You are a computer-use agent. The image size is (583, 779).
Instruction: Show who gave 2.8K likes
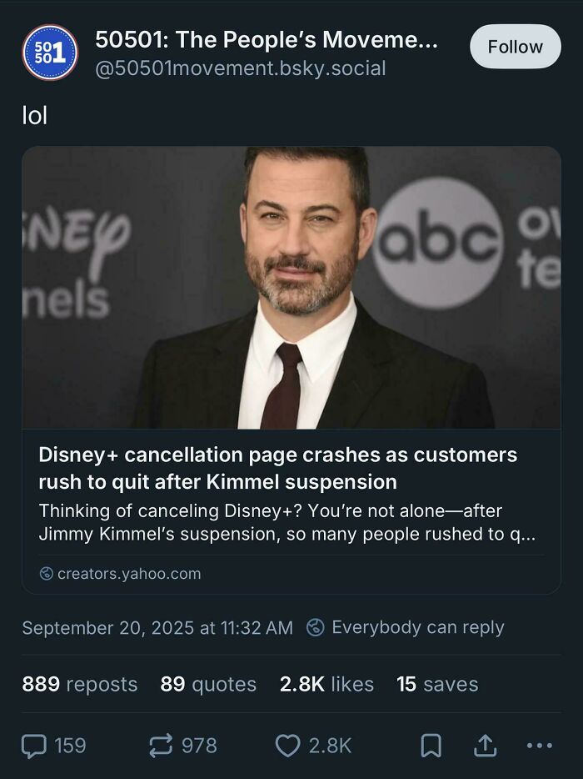[x=326, y=685]
